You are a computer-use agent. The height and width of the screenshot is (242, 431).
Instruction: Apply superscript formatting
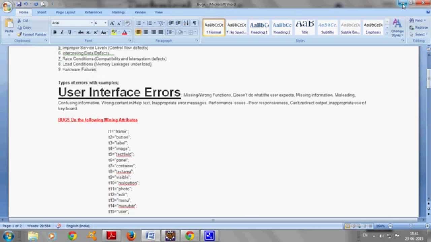96,32
